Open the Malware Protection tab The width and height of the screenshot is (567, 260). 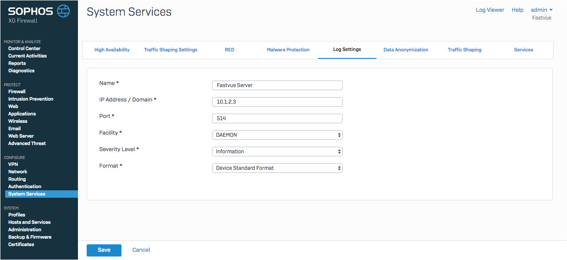pos(288,50)
